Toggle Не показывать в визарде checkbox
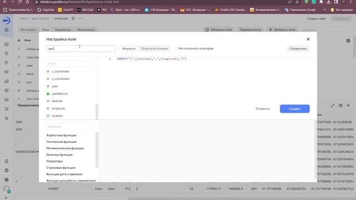This screenshot has width=356, height=200. click(x=176, y=48)
